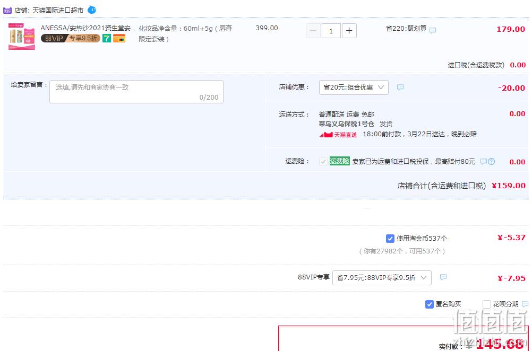Decrease quantity with the minus button
Viewport: 532px width, 351px height.
313,31
